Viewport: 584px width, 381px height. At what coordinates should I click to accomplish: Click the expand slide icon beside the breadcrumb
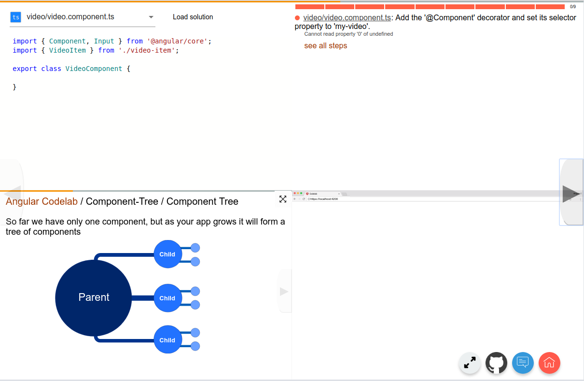click(283, 199)
